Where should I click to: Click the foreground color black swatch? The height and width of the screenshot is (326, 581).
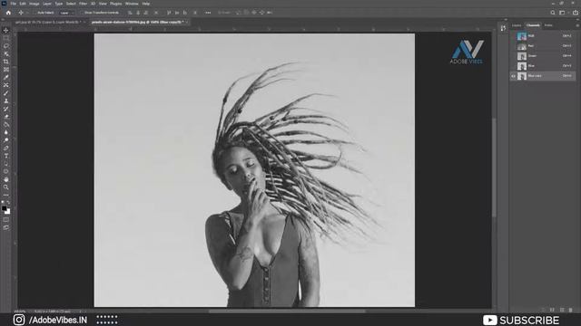[x=4, y=208]
